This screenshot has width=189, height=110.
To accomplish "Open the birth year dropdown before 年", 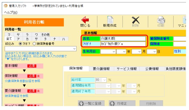I will pos(124,52).
